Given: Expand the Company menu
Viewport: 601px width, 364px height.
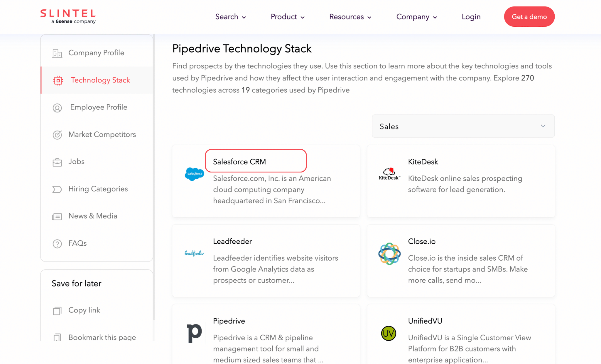Looking at the screenshot, I should click(x=416, y=17).
